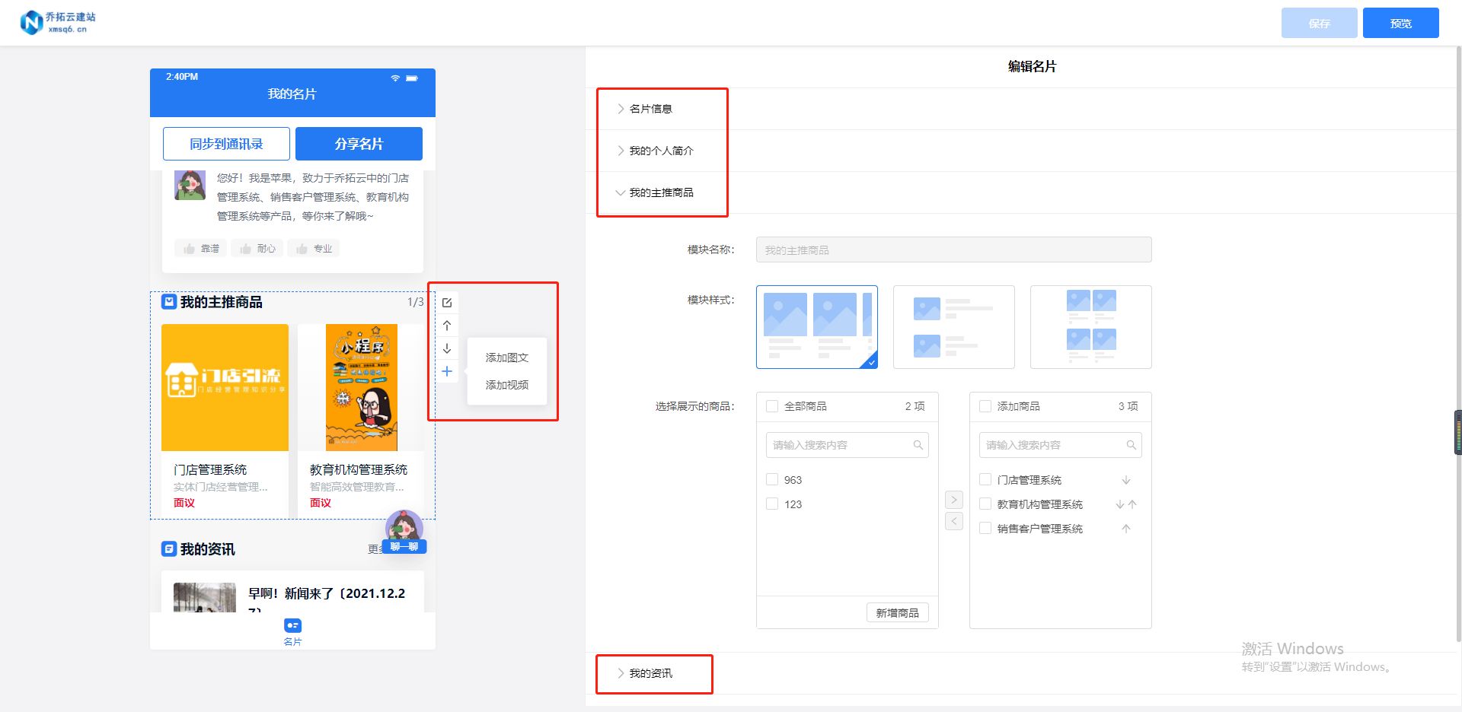Click the 预览 button
The image size is (1462, 712).
pyautogui.click(x=1401, y=23)
